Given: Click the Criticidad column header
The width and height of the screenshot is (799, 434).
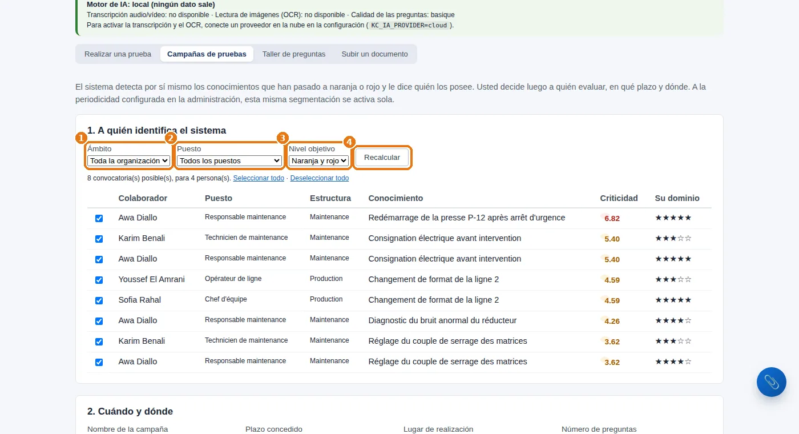Looking at the screenshot, I should [x=619, y=198].
